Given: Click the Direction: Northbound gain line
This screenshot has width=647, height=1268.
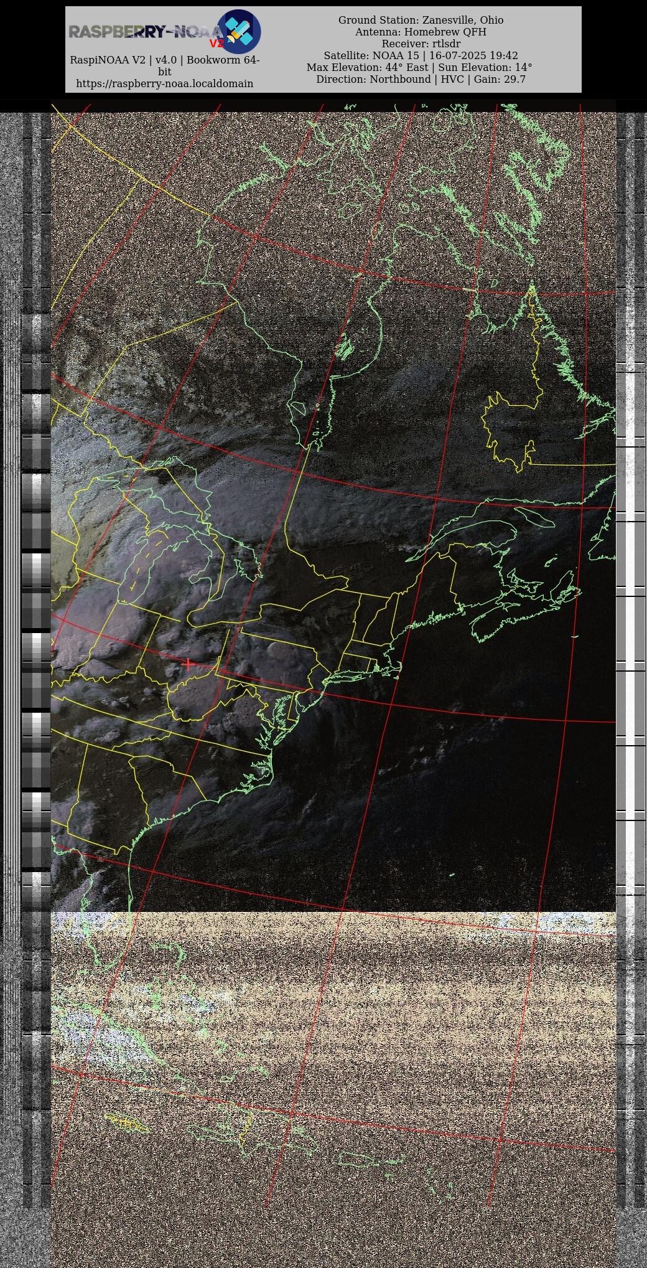Looking at the screenshot, I should [x=421, y=79].
